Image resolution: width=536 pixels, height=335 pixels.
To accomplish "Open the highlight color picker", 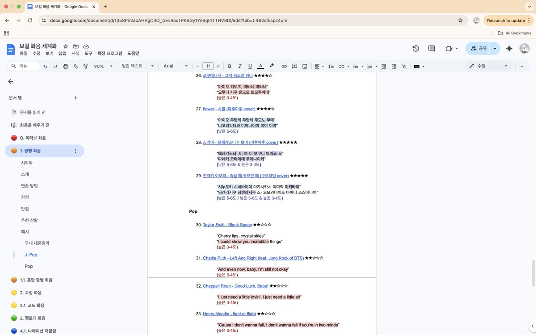I will coord(272,66).
